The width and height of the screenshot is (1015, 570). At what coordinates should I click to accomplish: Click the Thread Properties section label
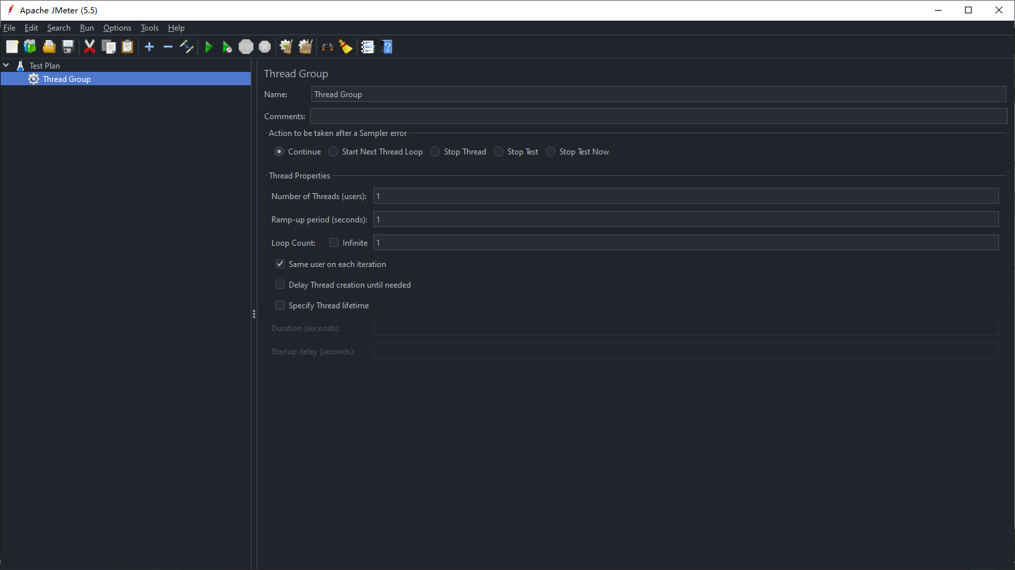tap(299, 176)
